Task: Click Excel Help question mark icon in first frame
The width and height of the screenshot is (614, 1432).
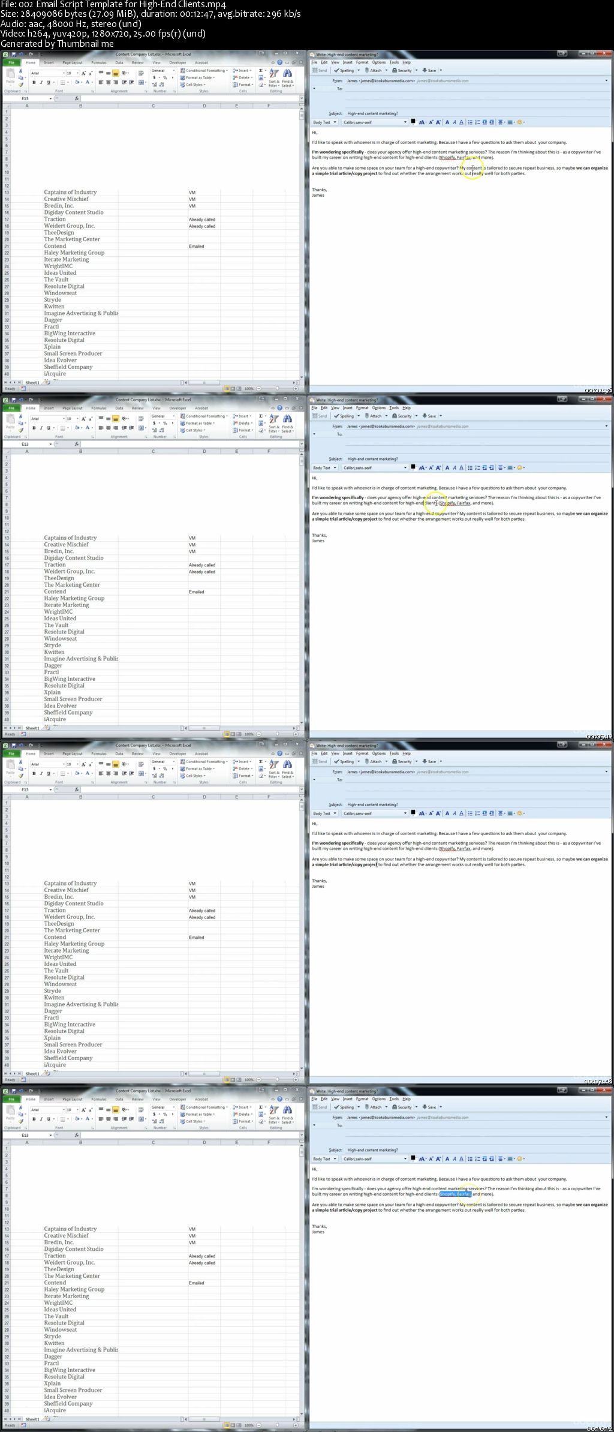Action: click(279, 62)
